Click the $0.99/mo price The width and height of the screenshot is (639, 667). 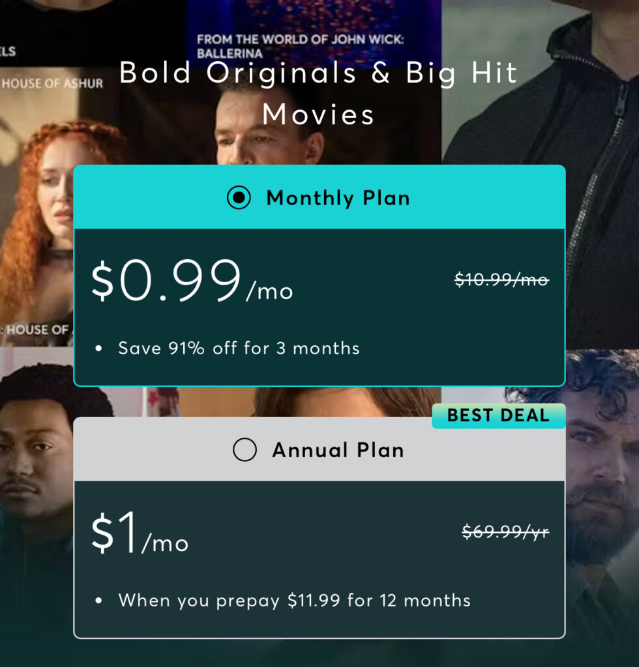point(192,282)
